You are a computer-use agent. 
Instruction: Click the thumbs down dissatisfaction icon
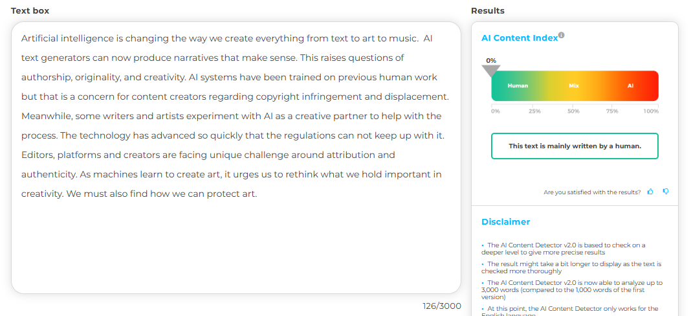[x=666, y=192]
